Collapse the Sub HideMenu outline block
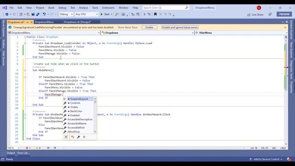Screen dimensions: 295x166 click(25, 70)
